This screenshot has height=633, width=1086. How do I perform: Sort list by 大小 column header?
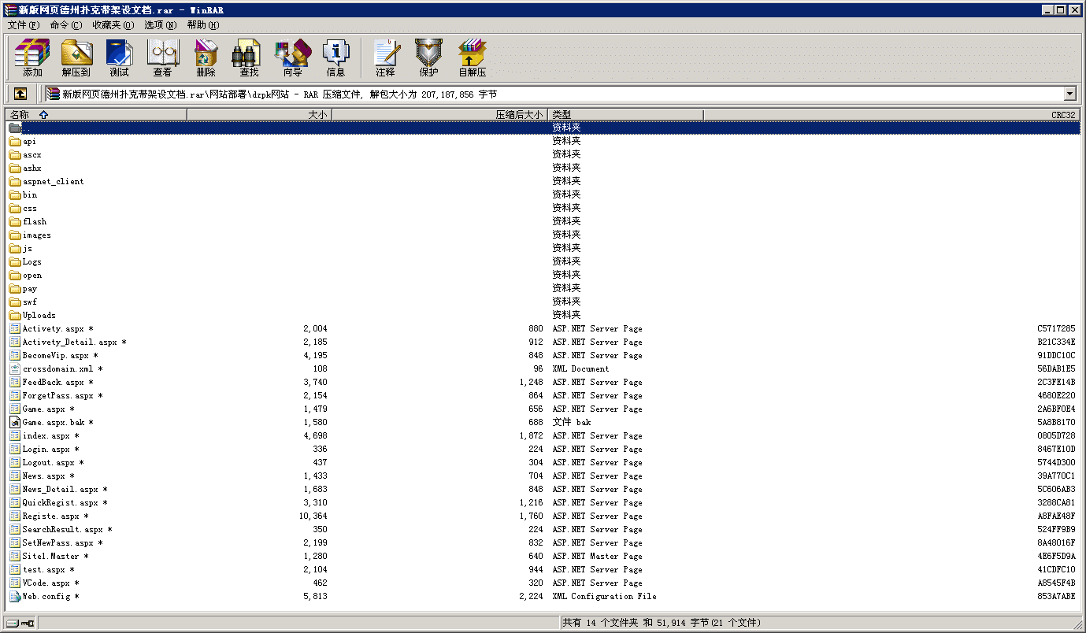[x=259, y=115]
